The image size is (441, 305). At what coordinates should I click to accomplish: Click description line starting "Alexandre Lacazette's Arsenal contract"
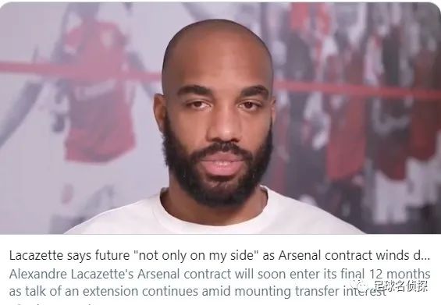(219, 274)
